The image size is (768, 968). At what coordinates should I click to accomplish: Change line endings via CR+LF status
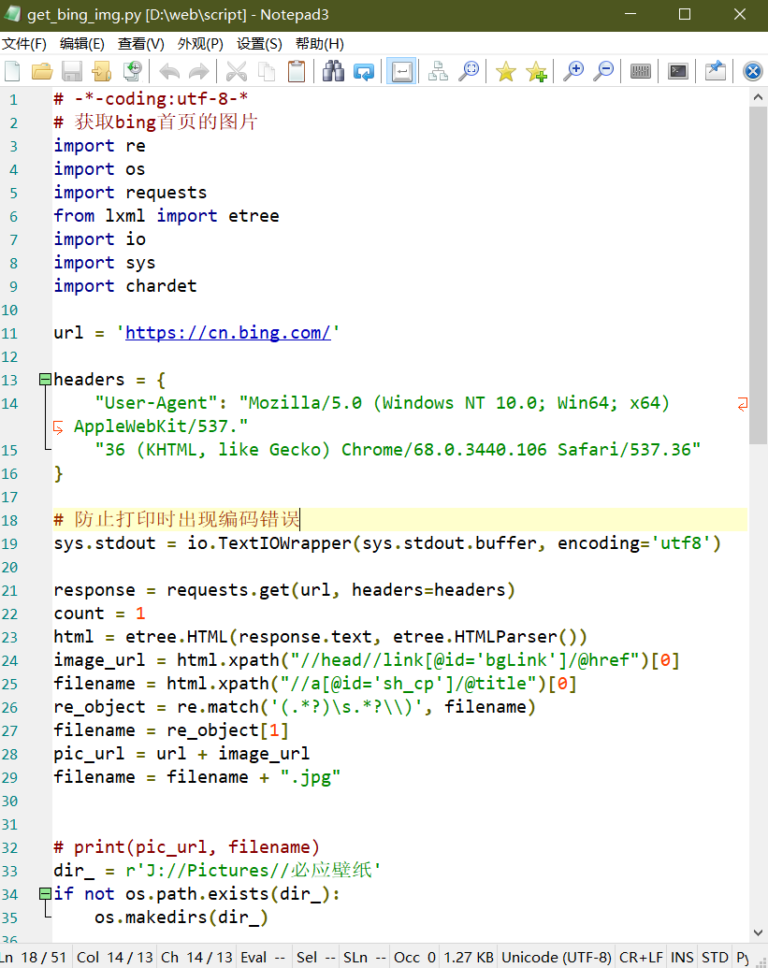click(641, 957)
